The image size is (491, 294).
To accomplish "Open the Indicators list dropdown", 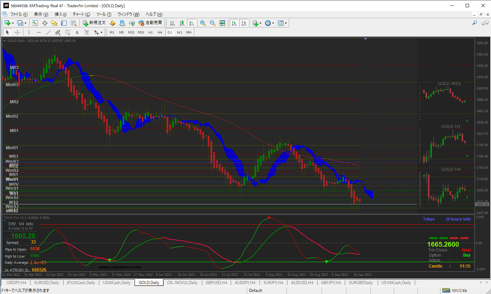I will (x=257, y=23).
